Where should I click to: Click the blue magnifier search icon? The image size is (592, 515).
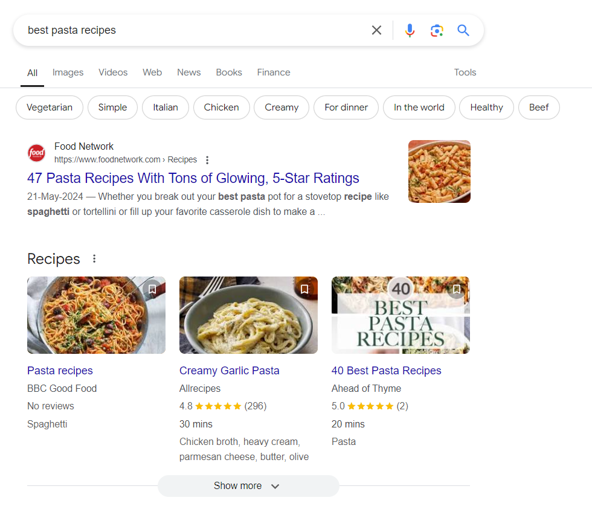click(463, 30)
